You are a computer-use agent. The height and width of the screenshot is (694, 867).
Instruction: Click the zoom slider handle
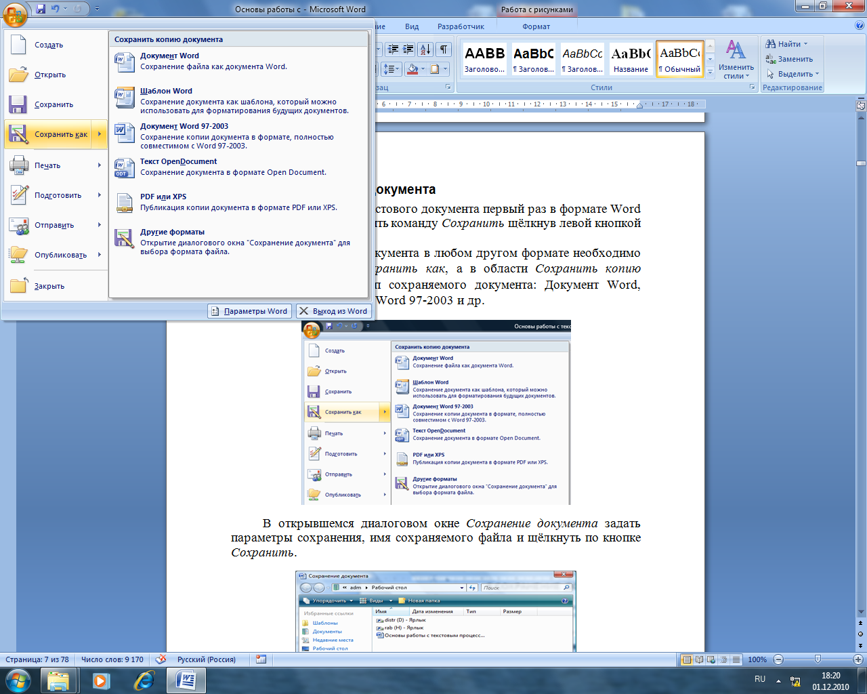point(818,659)
